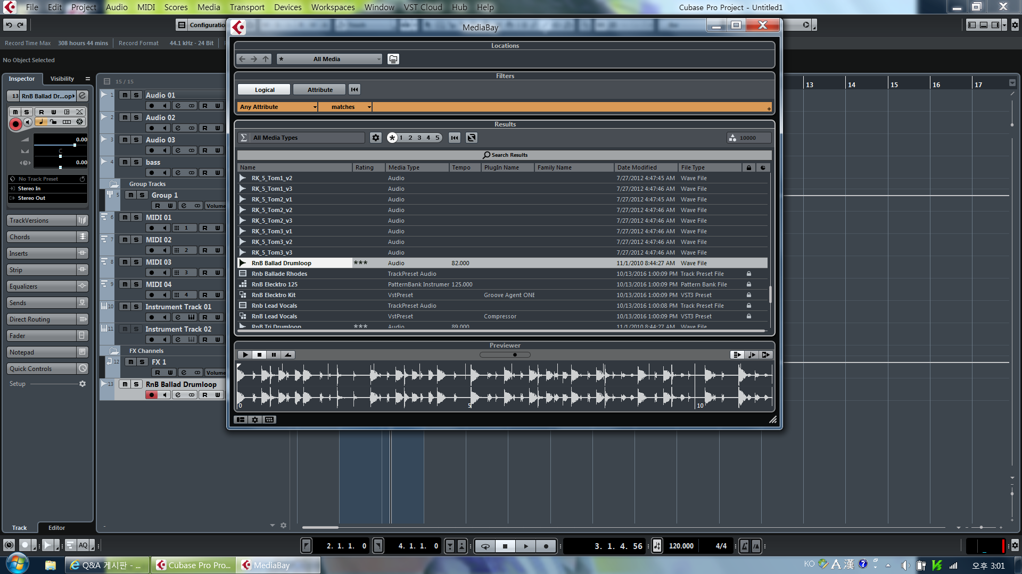Reset the results filter icon
Image resolution: width=1022 pixels, height=574 pixels.
pyautogui.click(x=454, y=138)
